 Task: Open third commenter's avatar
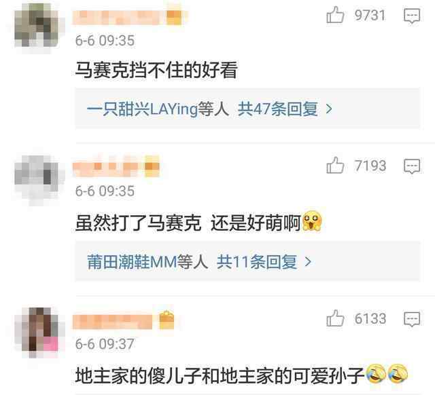(39, 330)
